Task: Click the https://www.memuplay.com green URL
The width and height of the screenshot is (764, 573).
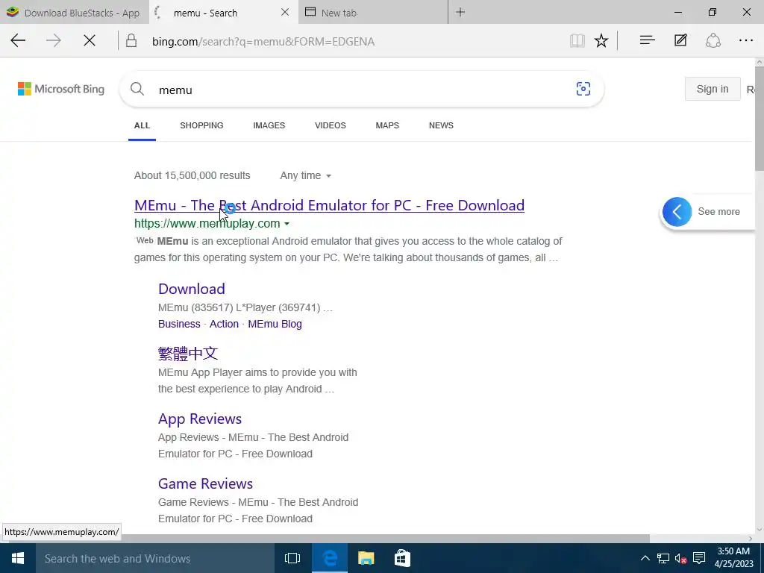Action: (x=207, y=224)
